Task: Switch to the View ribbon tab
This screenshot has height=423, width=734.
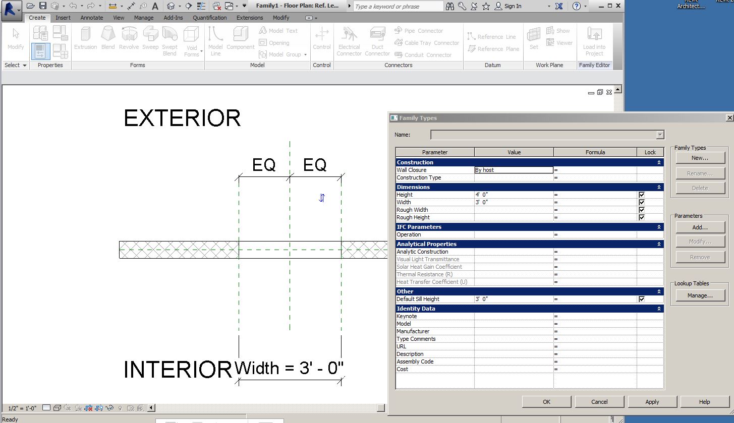Action: (x=119, y=18)
